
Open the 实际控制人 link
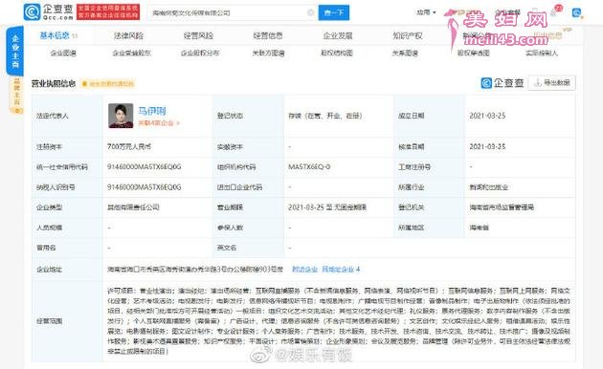coord(542,53)
